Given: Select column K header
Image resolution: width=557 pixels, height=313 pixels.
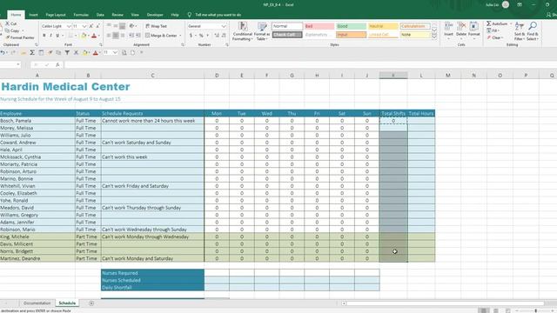Looking at the screenshot, I should tap(393, 76).
